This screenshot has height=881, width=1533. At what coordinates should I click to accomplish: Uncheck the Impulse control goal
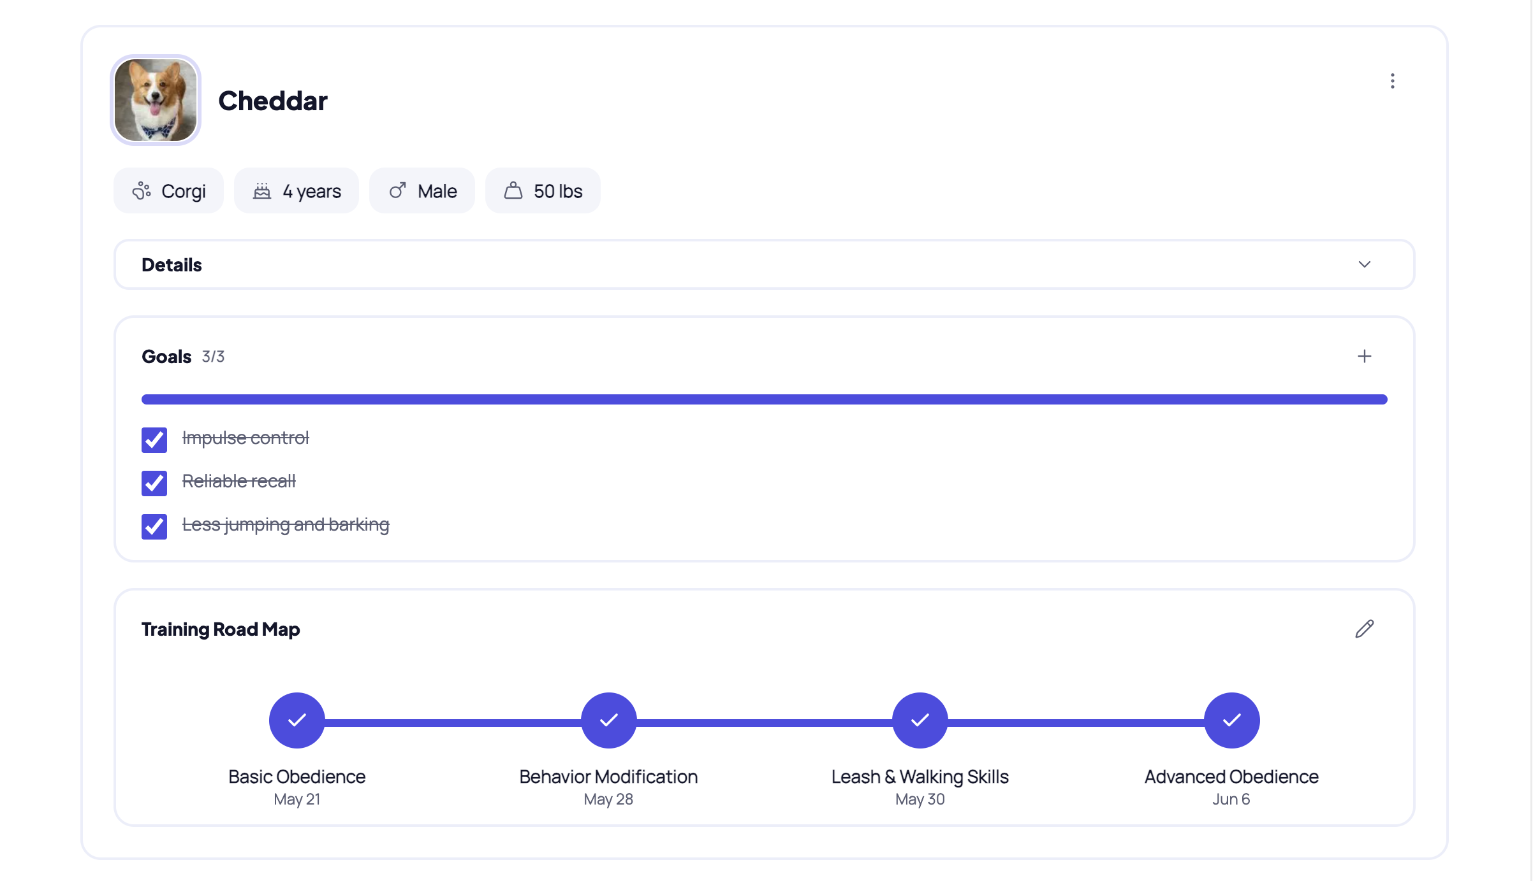click(x=154, y=440)
